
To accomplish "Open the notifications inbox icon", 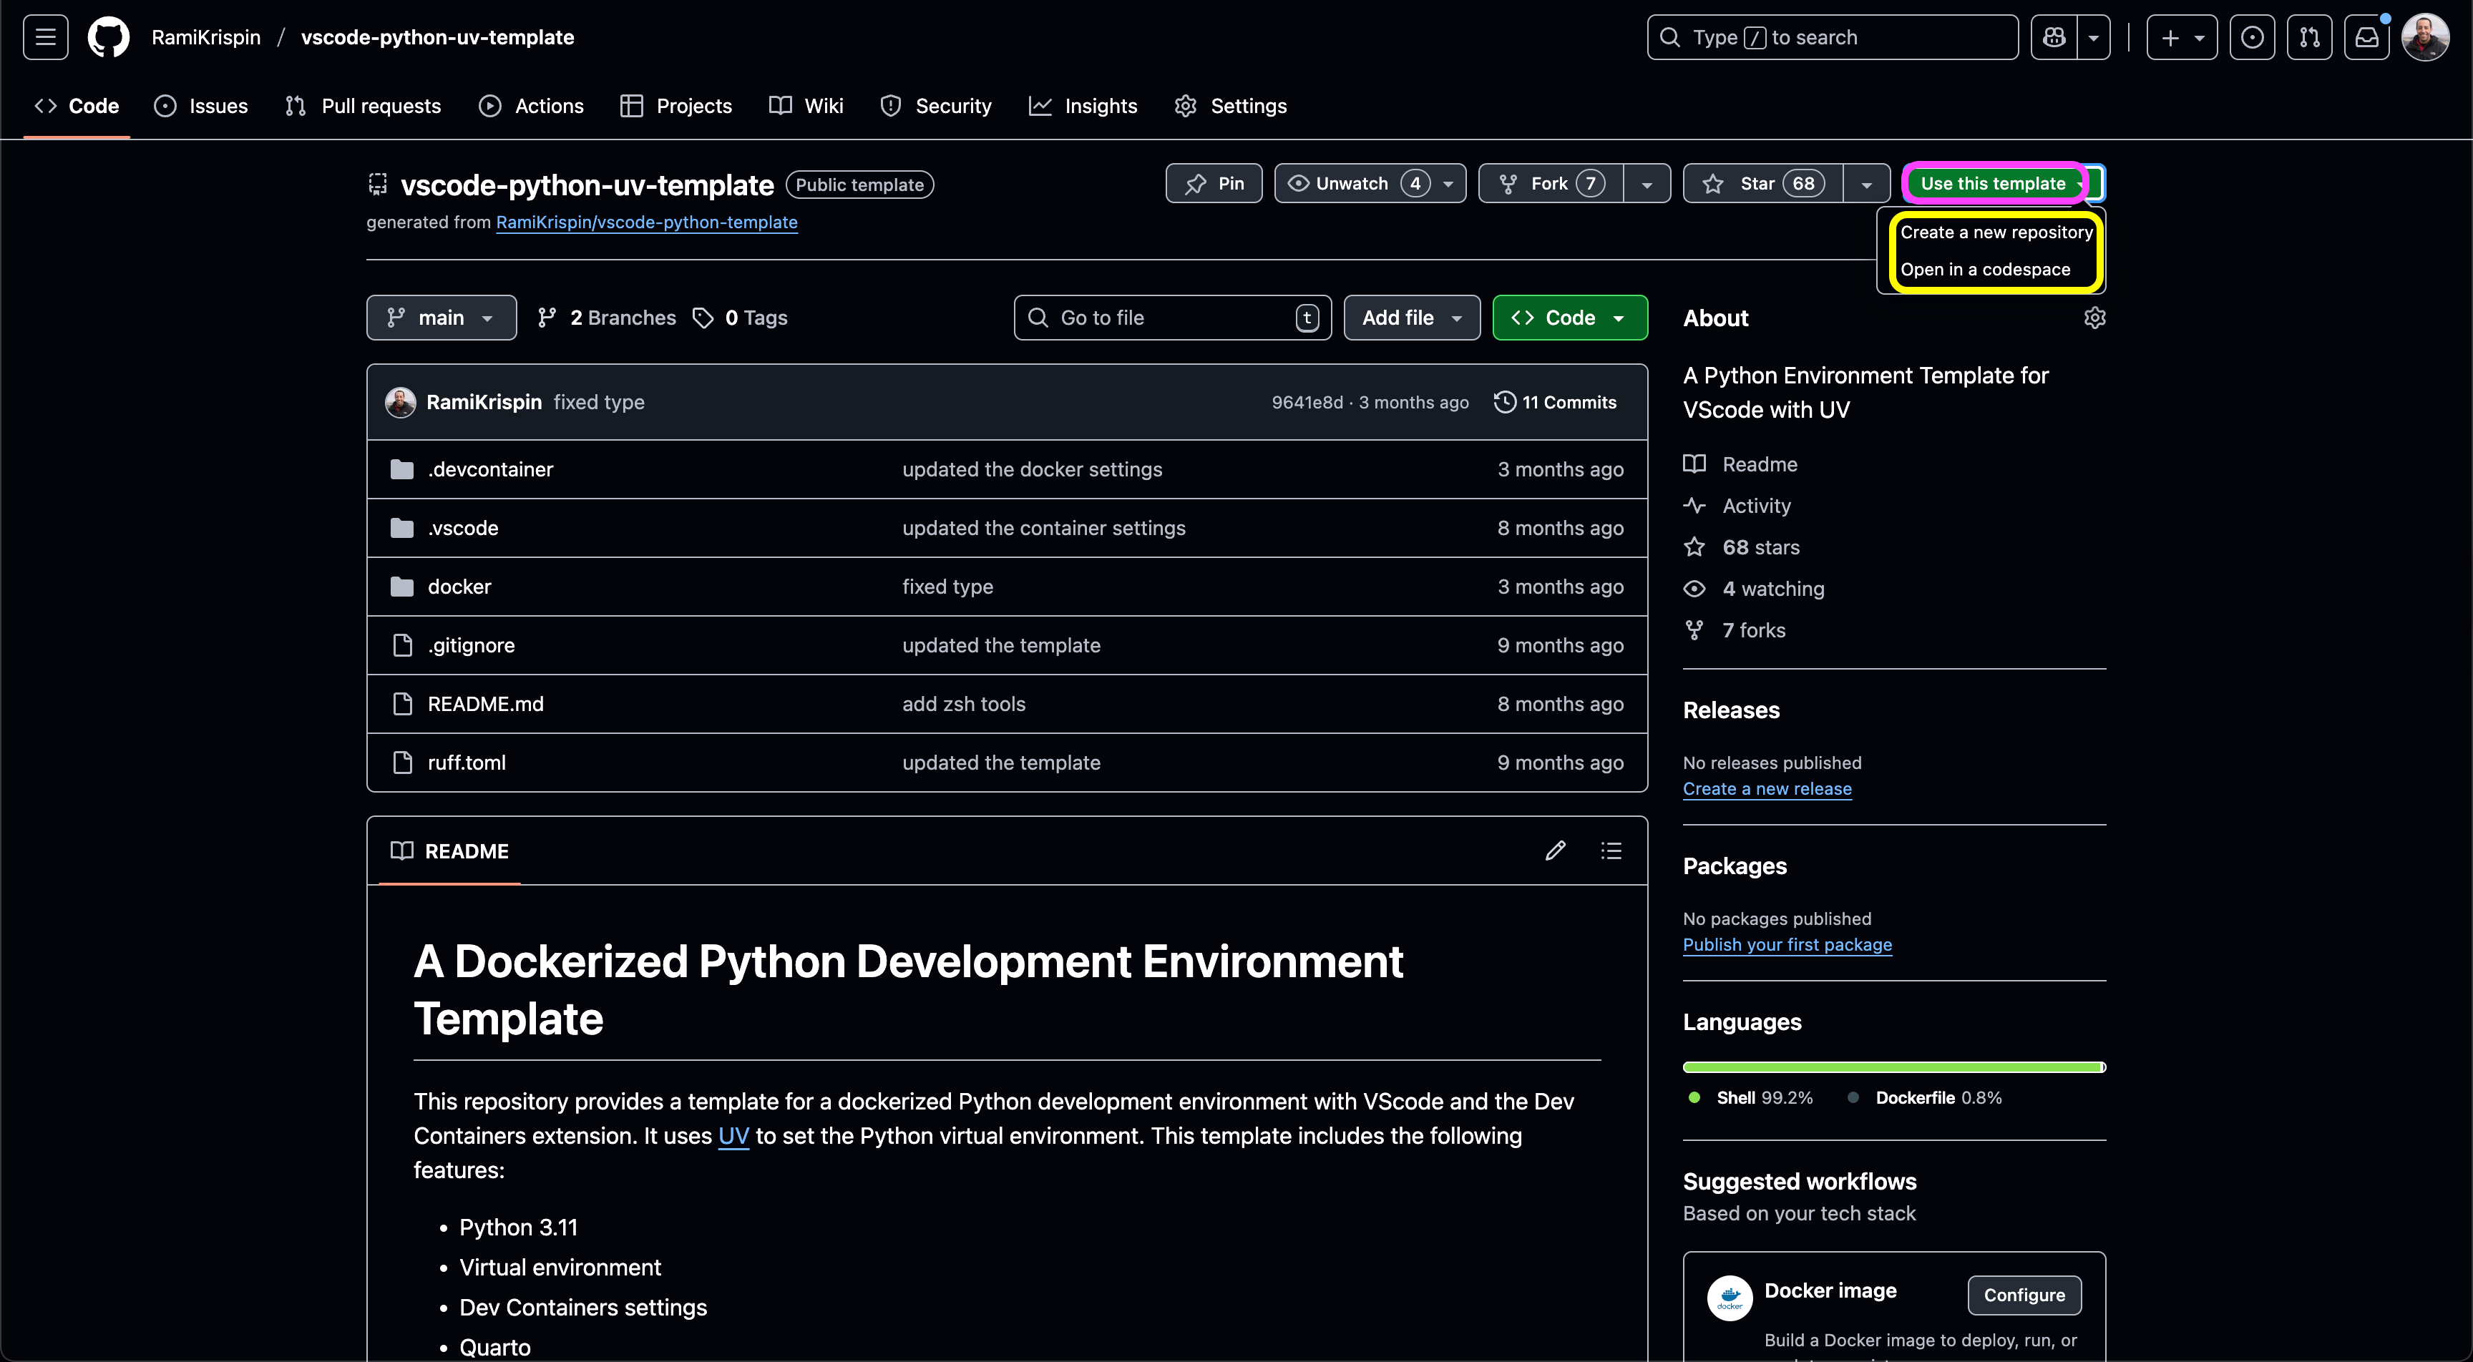I will pyautogui.click(x=2366, y=37).
